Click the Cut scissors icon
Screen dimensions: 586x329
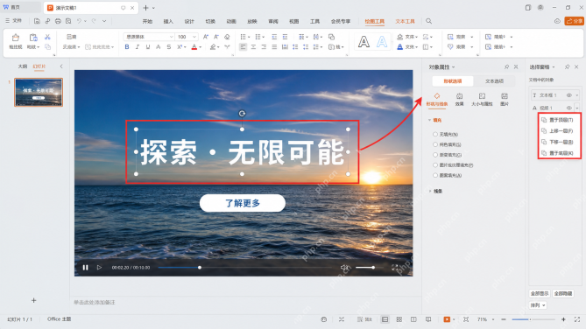47,37
